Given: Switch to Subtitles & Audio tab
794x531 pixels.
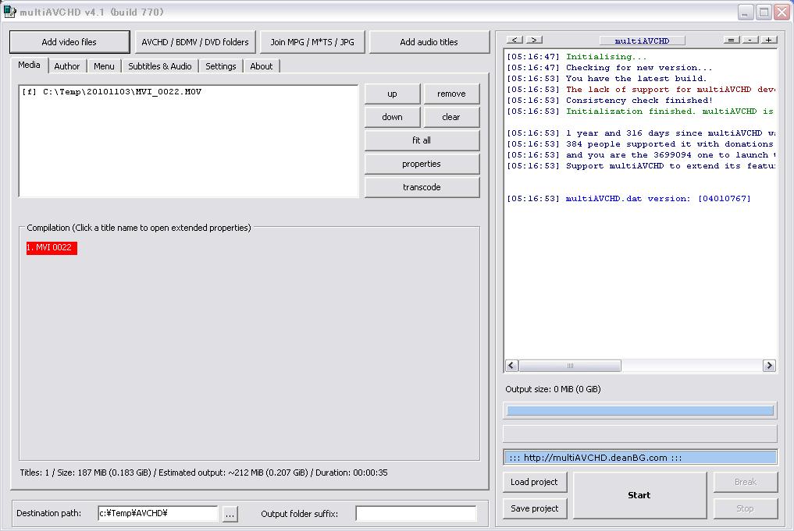Looking at the screenshot, I should (159, 66).
